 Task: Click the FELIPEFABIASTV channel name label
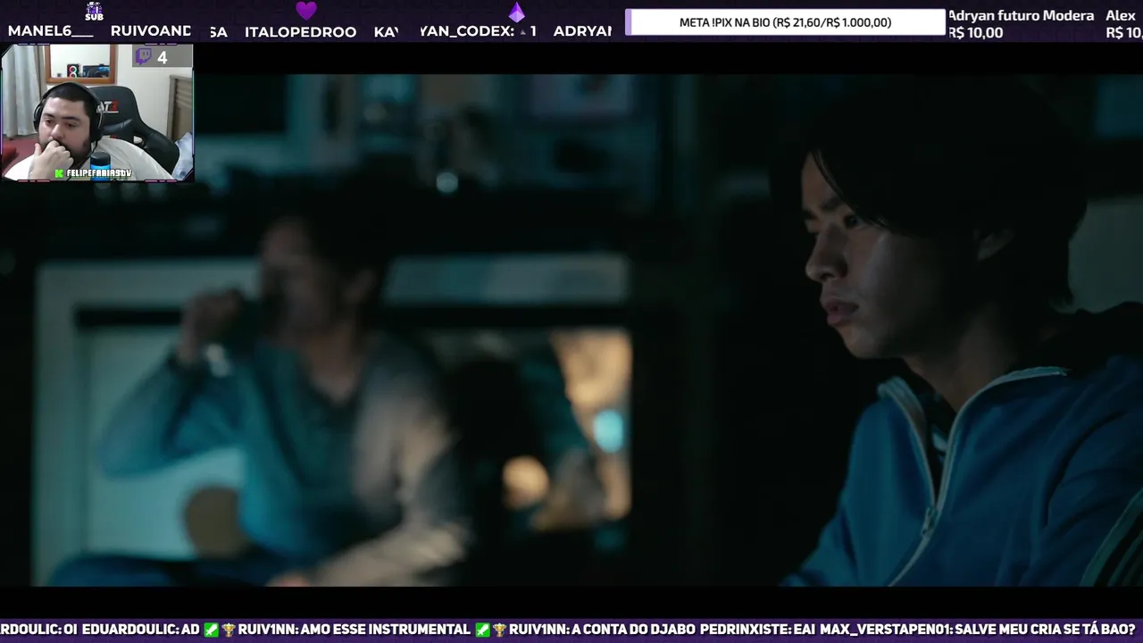click(99, 173)
